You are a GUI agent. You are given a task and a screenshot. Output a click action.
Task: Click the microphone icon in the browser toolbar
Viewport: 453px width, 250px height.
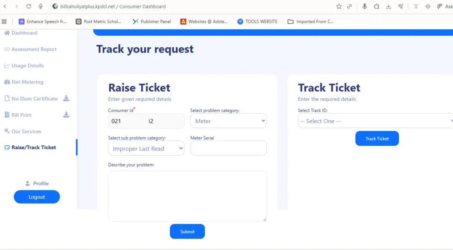point(365,6)
